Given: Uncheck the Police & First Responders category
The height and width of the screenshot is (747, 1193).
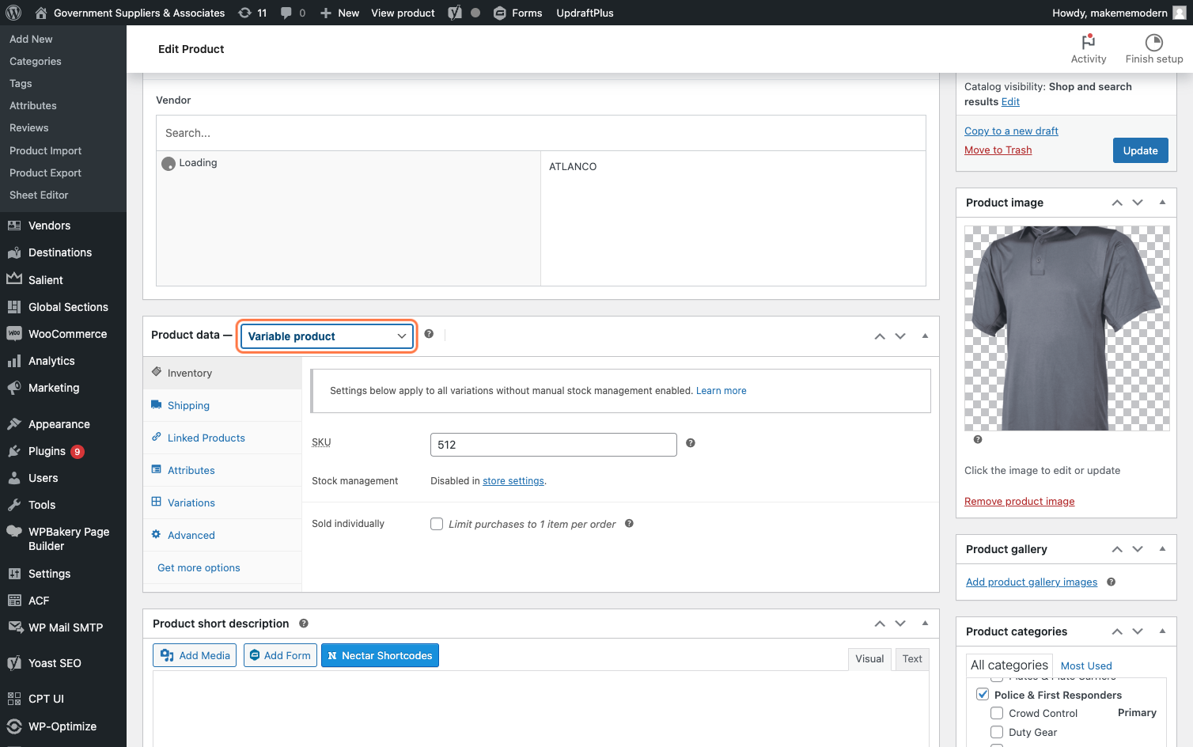Looking at the screenshot, I should point(983,694).
